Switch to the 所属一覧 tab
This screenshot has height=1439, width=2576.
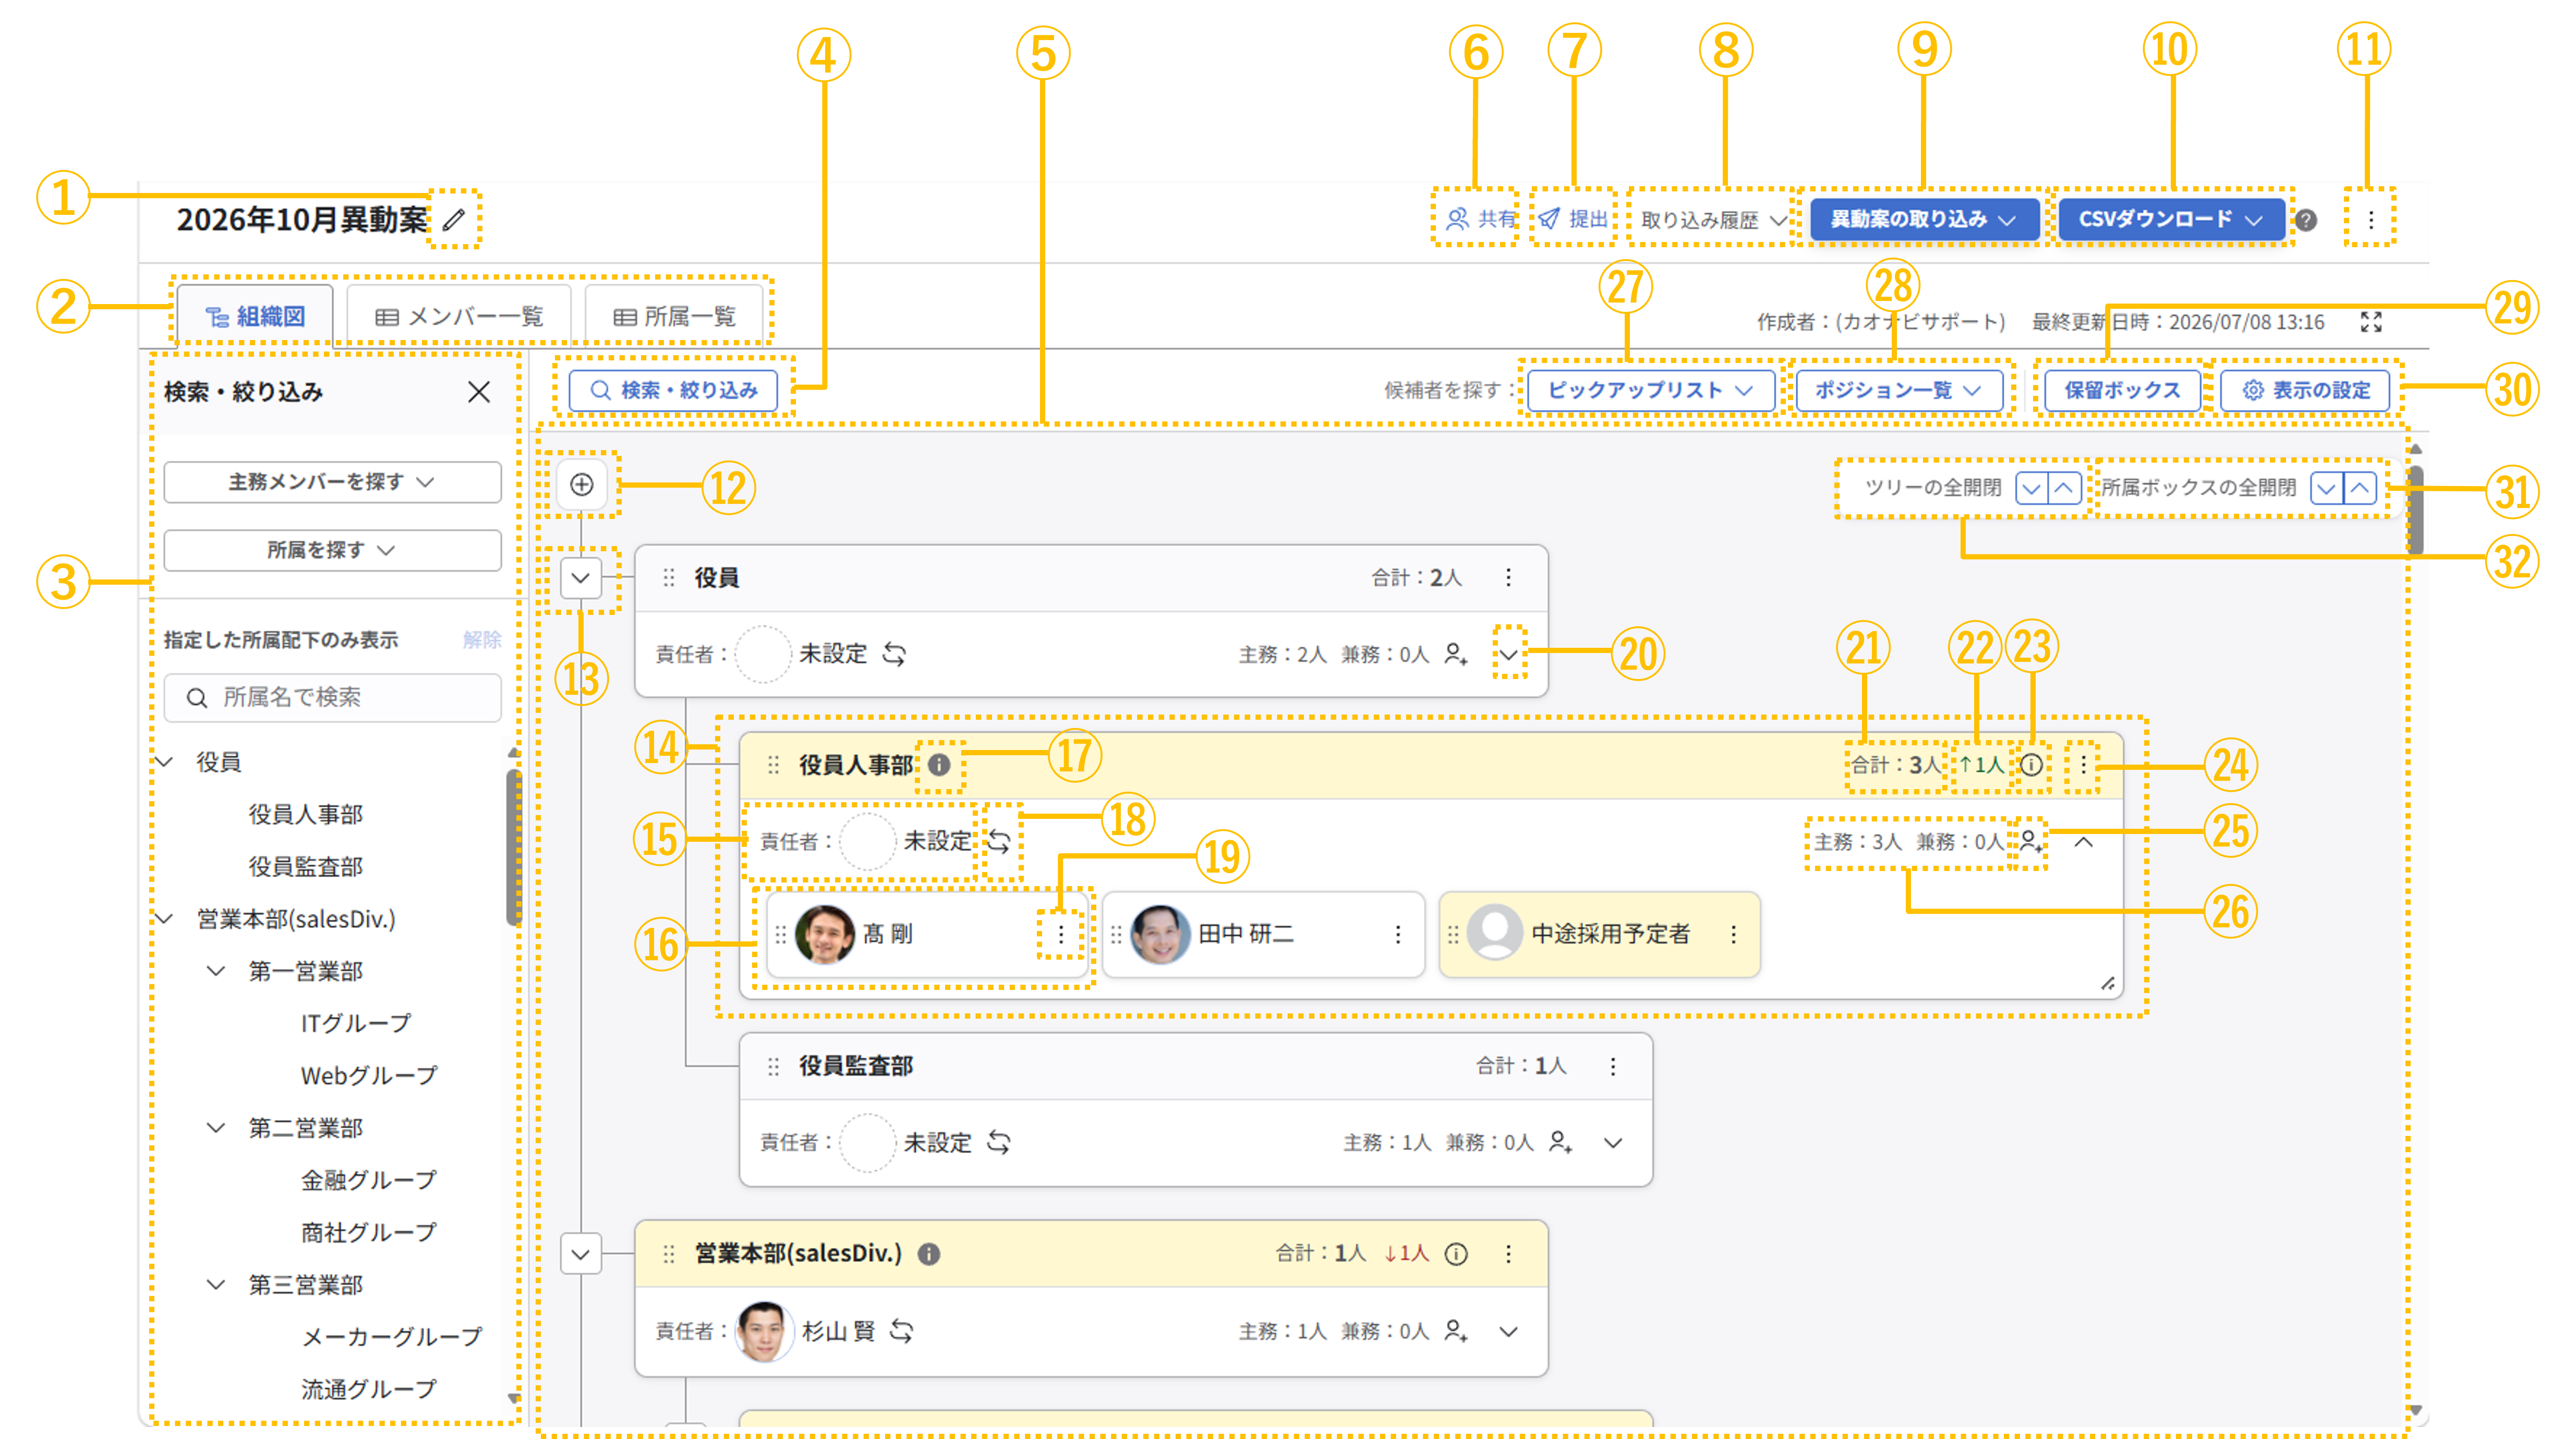tap(675, 317)
